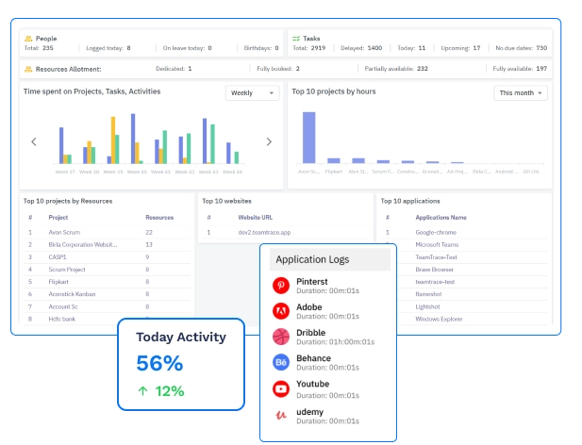Click the Youtube play icon

pos(280,388)
